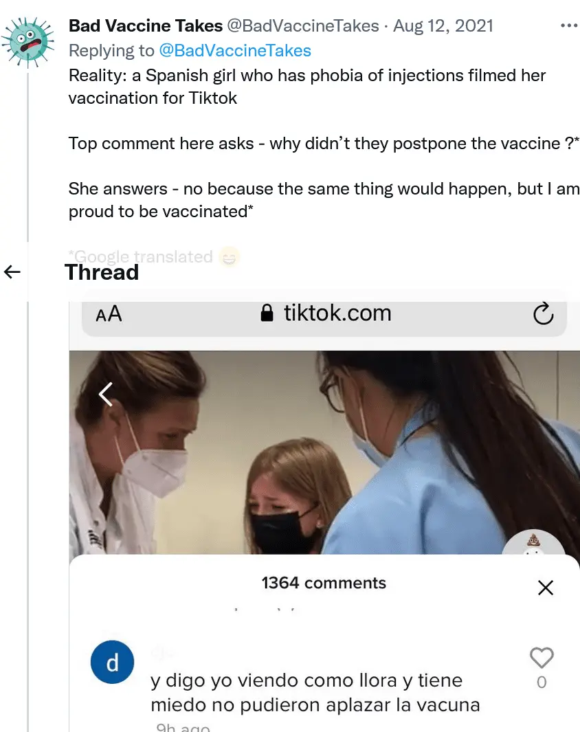Click the Bad Vaccine Takes display name
Viewport: 580px width, 732px height.
coord(146,25)
